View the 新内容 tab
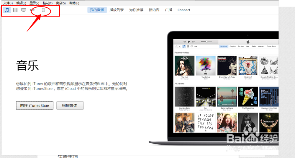The image size is (295, 158). click(x=154, y=10)
